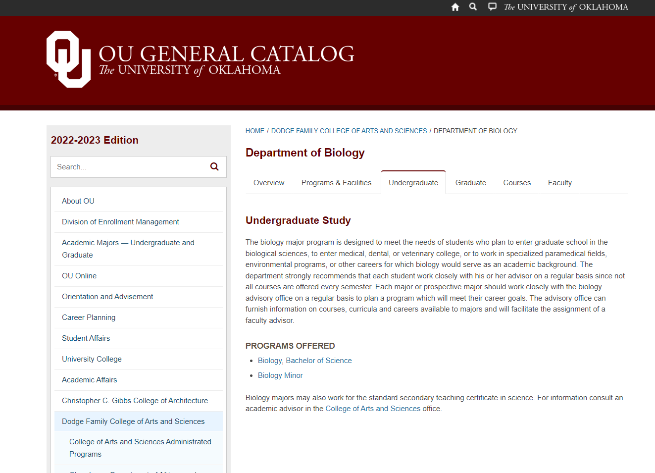Open Biology, Bachelor of Science program
The height and width of the screenshot is (473, 655).
pyautogui.click(x=305, y=361)
